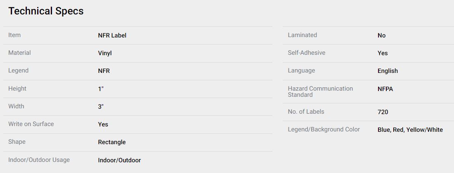This screenshot has width=454, height=173.
Task: Click the Height value 1"
Action: [101, 89]
